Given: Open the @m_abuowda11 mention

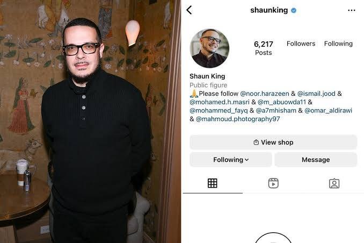Looking at the screenshot, I should [281, 102].
